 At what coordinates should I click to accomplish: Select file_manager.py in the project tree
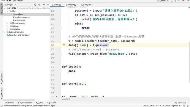(19, 23)
